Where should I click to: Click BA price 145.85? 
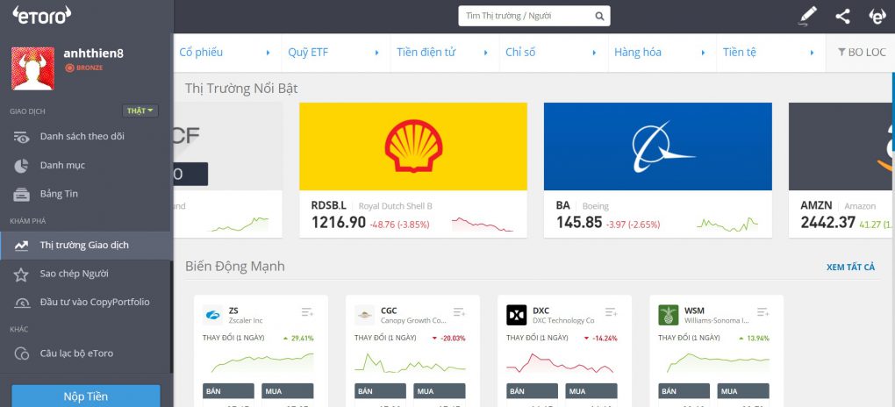click(x=579, y=223)
